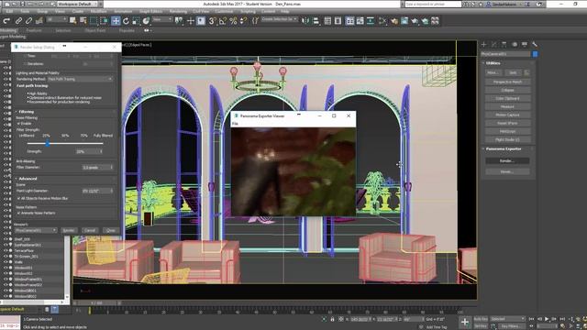Click the Align tool icon
The image size is (587, 330).
[x=316, y=21]
